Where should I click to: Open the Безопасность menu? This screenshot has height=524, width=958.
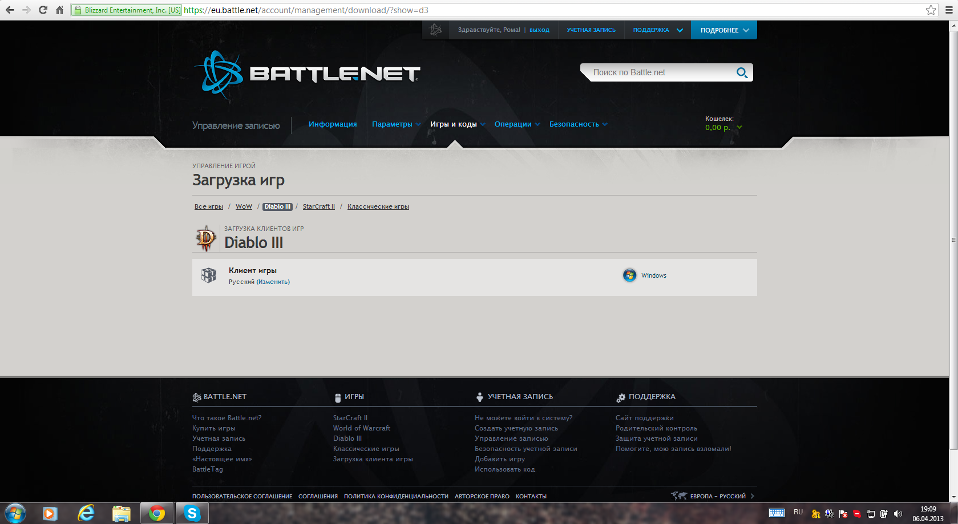(578, 124)
